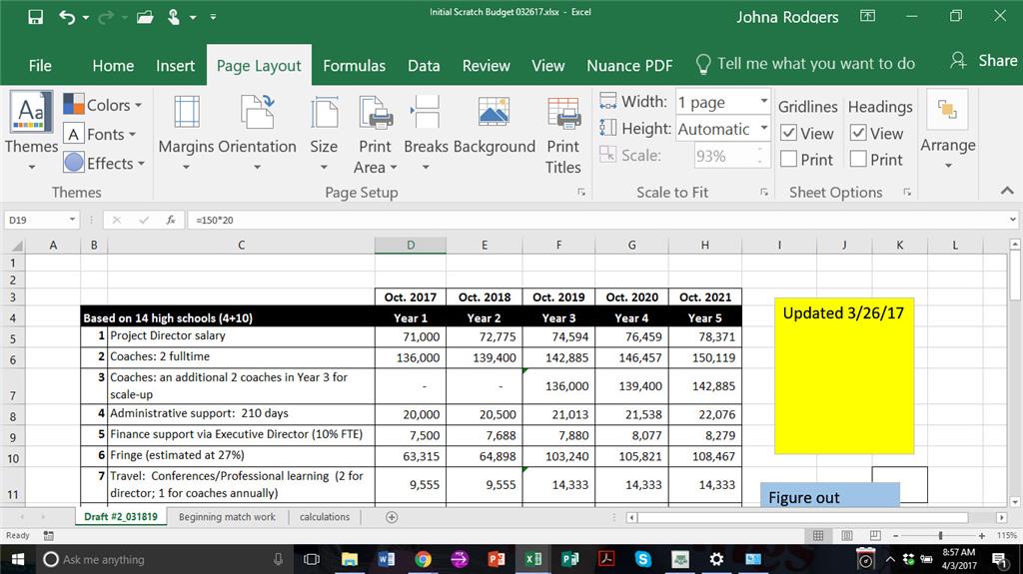Image resolution: width=1023 pixels, height=574 pixels.
Task: Open Skype from the taskbar
Action: click(642, 559)
